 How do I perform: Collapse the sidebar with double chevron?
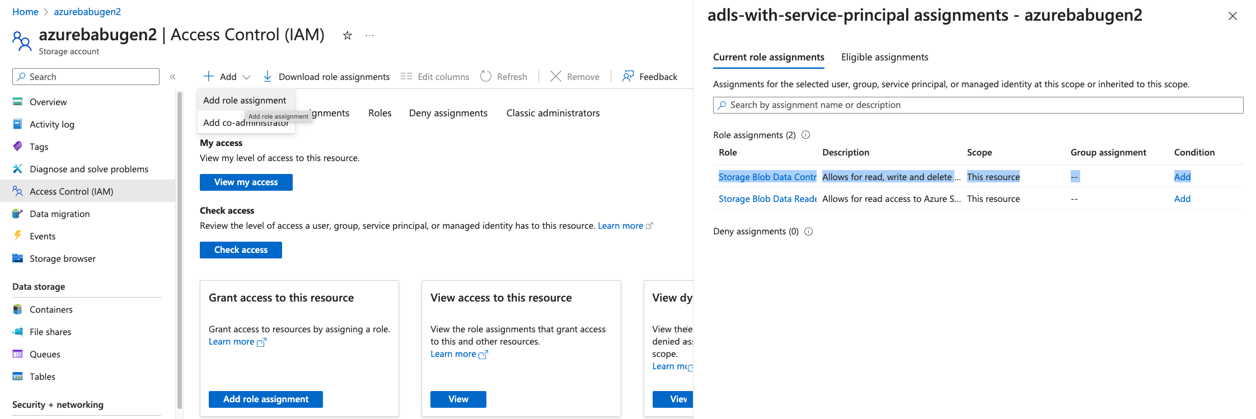click(x=172, y=77)
